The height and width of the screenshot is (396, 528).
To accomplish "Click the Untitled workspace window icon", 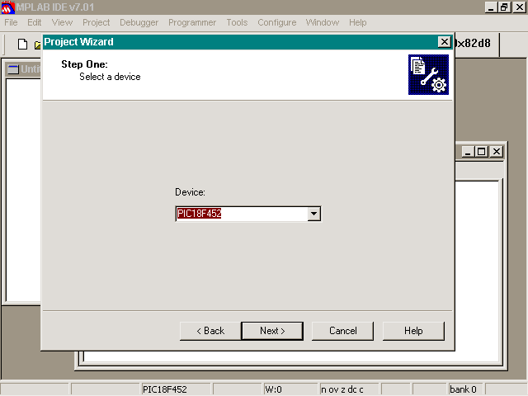I will click(x=13, y=69).
